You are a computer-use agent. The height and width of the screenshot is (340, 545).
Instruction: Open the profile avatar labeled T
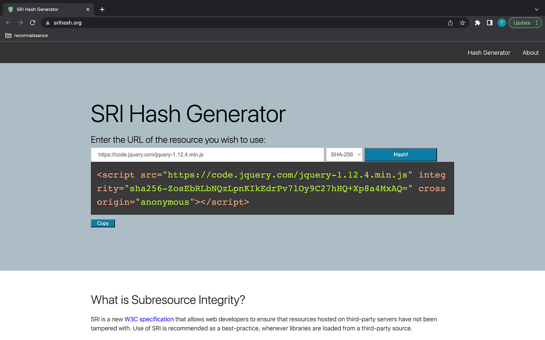(x=502, y=23)
